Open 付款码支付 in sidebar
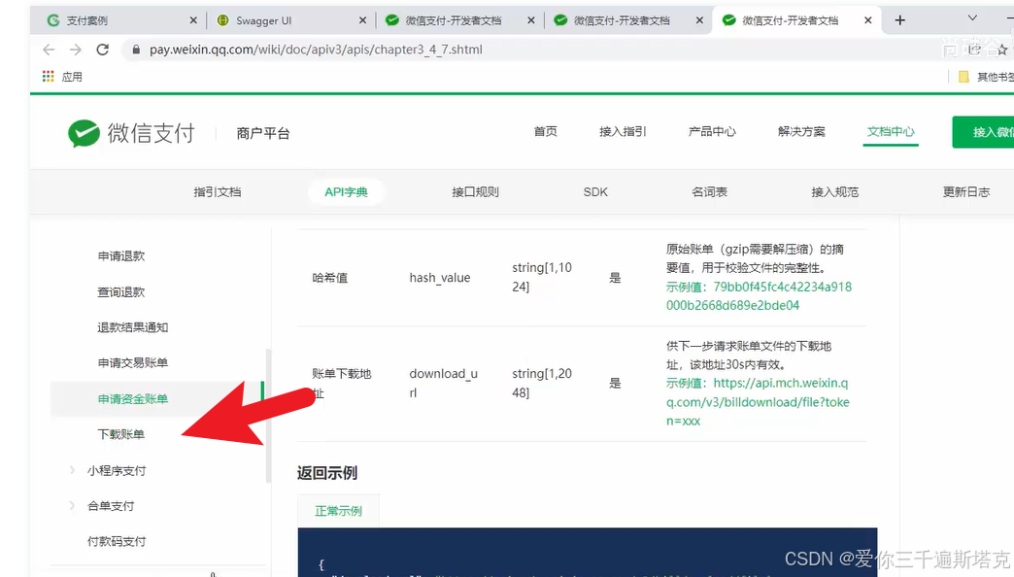The image size is (1014, 577). click(117, 541)
